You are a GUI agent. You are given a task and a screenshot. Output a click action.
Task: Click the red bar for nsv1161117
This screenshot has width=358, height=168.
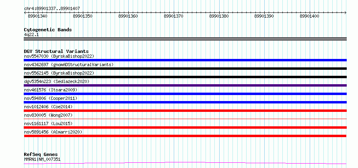pyautogui.click(x=185, y=128)
